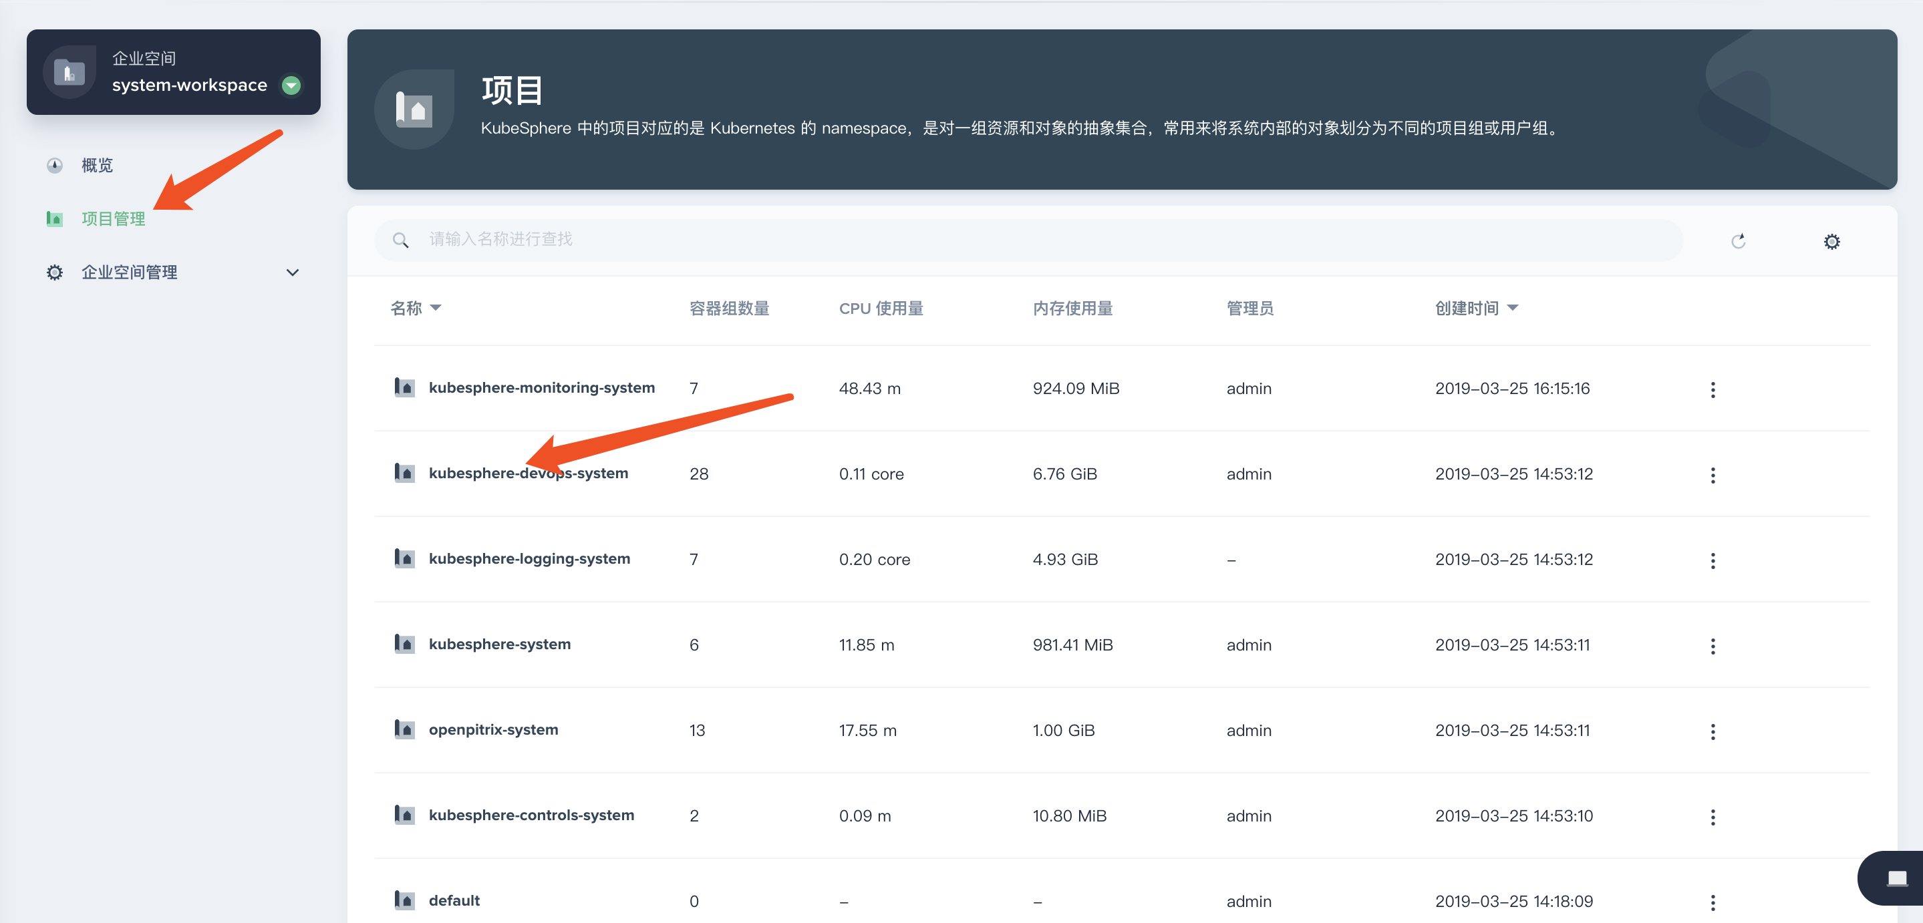
Task: Expand the system-workspace workspace switcher
Action: 291,85
